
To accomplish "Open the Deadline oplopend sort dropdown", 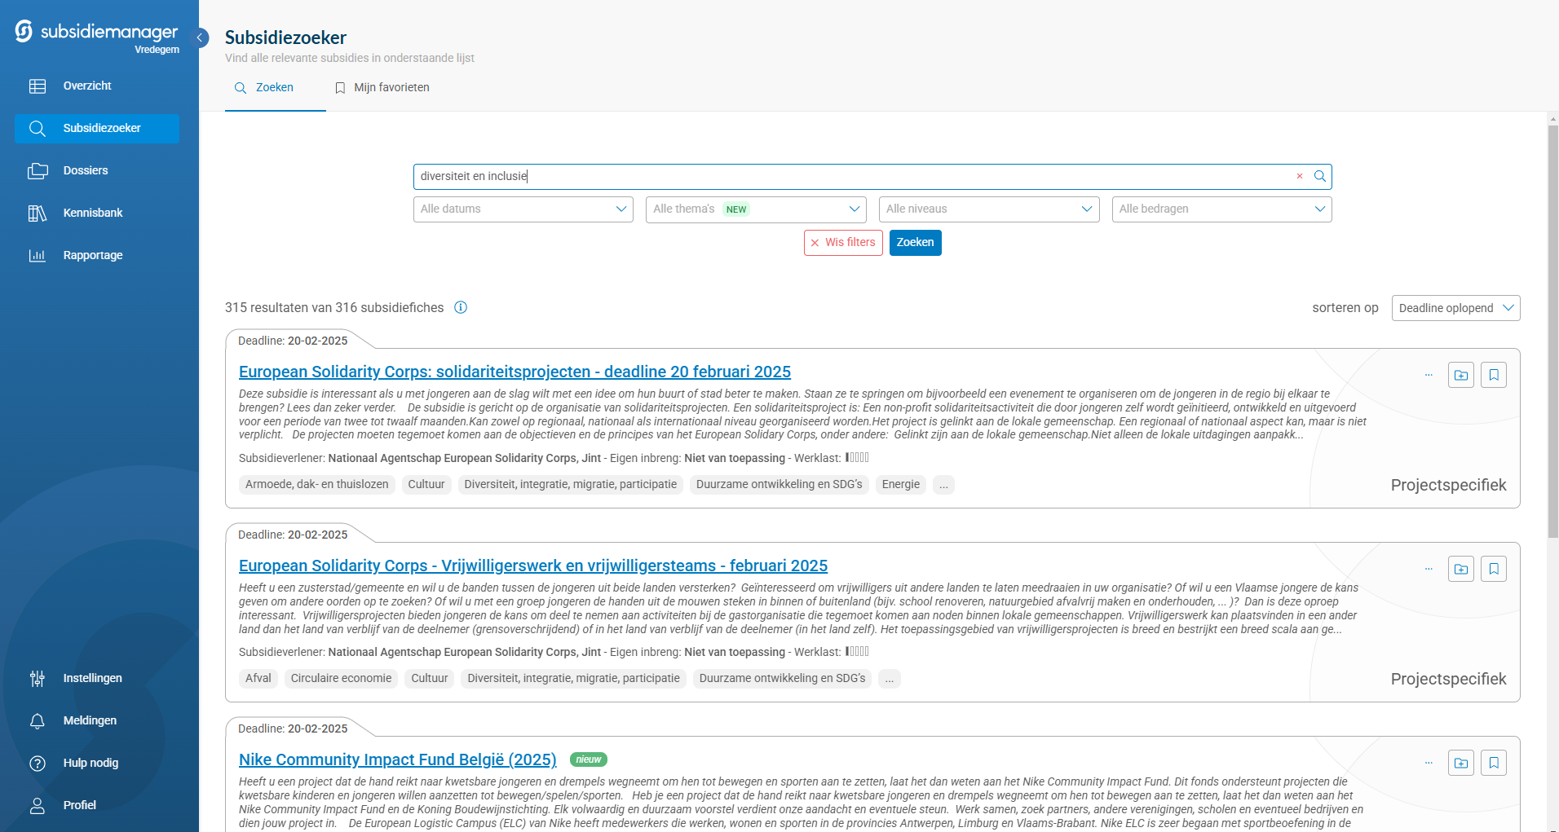I will (x=1455, y=308).
